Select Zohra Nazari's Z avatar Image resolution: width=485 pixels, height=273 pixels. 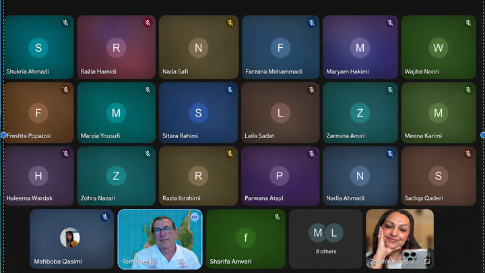coord(117,176)
